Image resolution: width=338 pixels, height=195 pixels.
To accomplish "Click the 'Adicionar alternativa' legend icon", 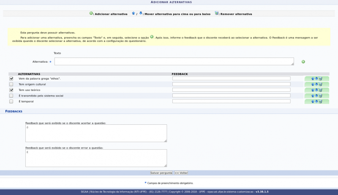I will (91, 14).
